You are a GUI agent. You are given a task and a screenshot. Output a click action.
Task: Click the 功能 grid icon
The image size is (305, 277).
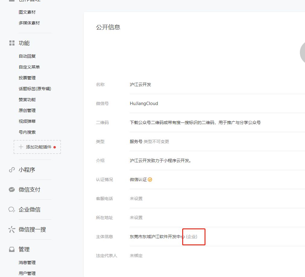(12, 43)
